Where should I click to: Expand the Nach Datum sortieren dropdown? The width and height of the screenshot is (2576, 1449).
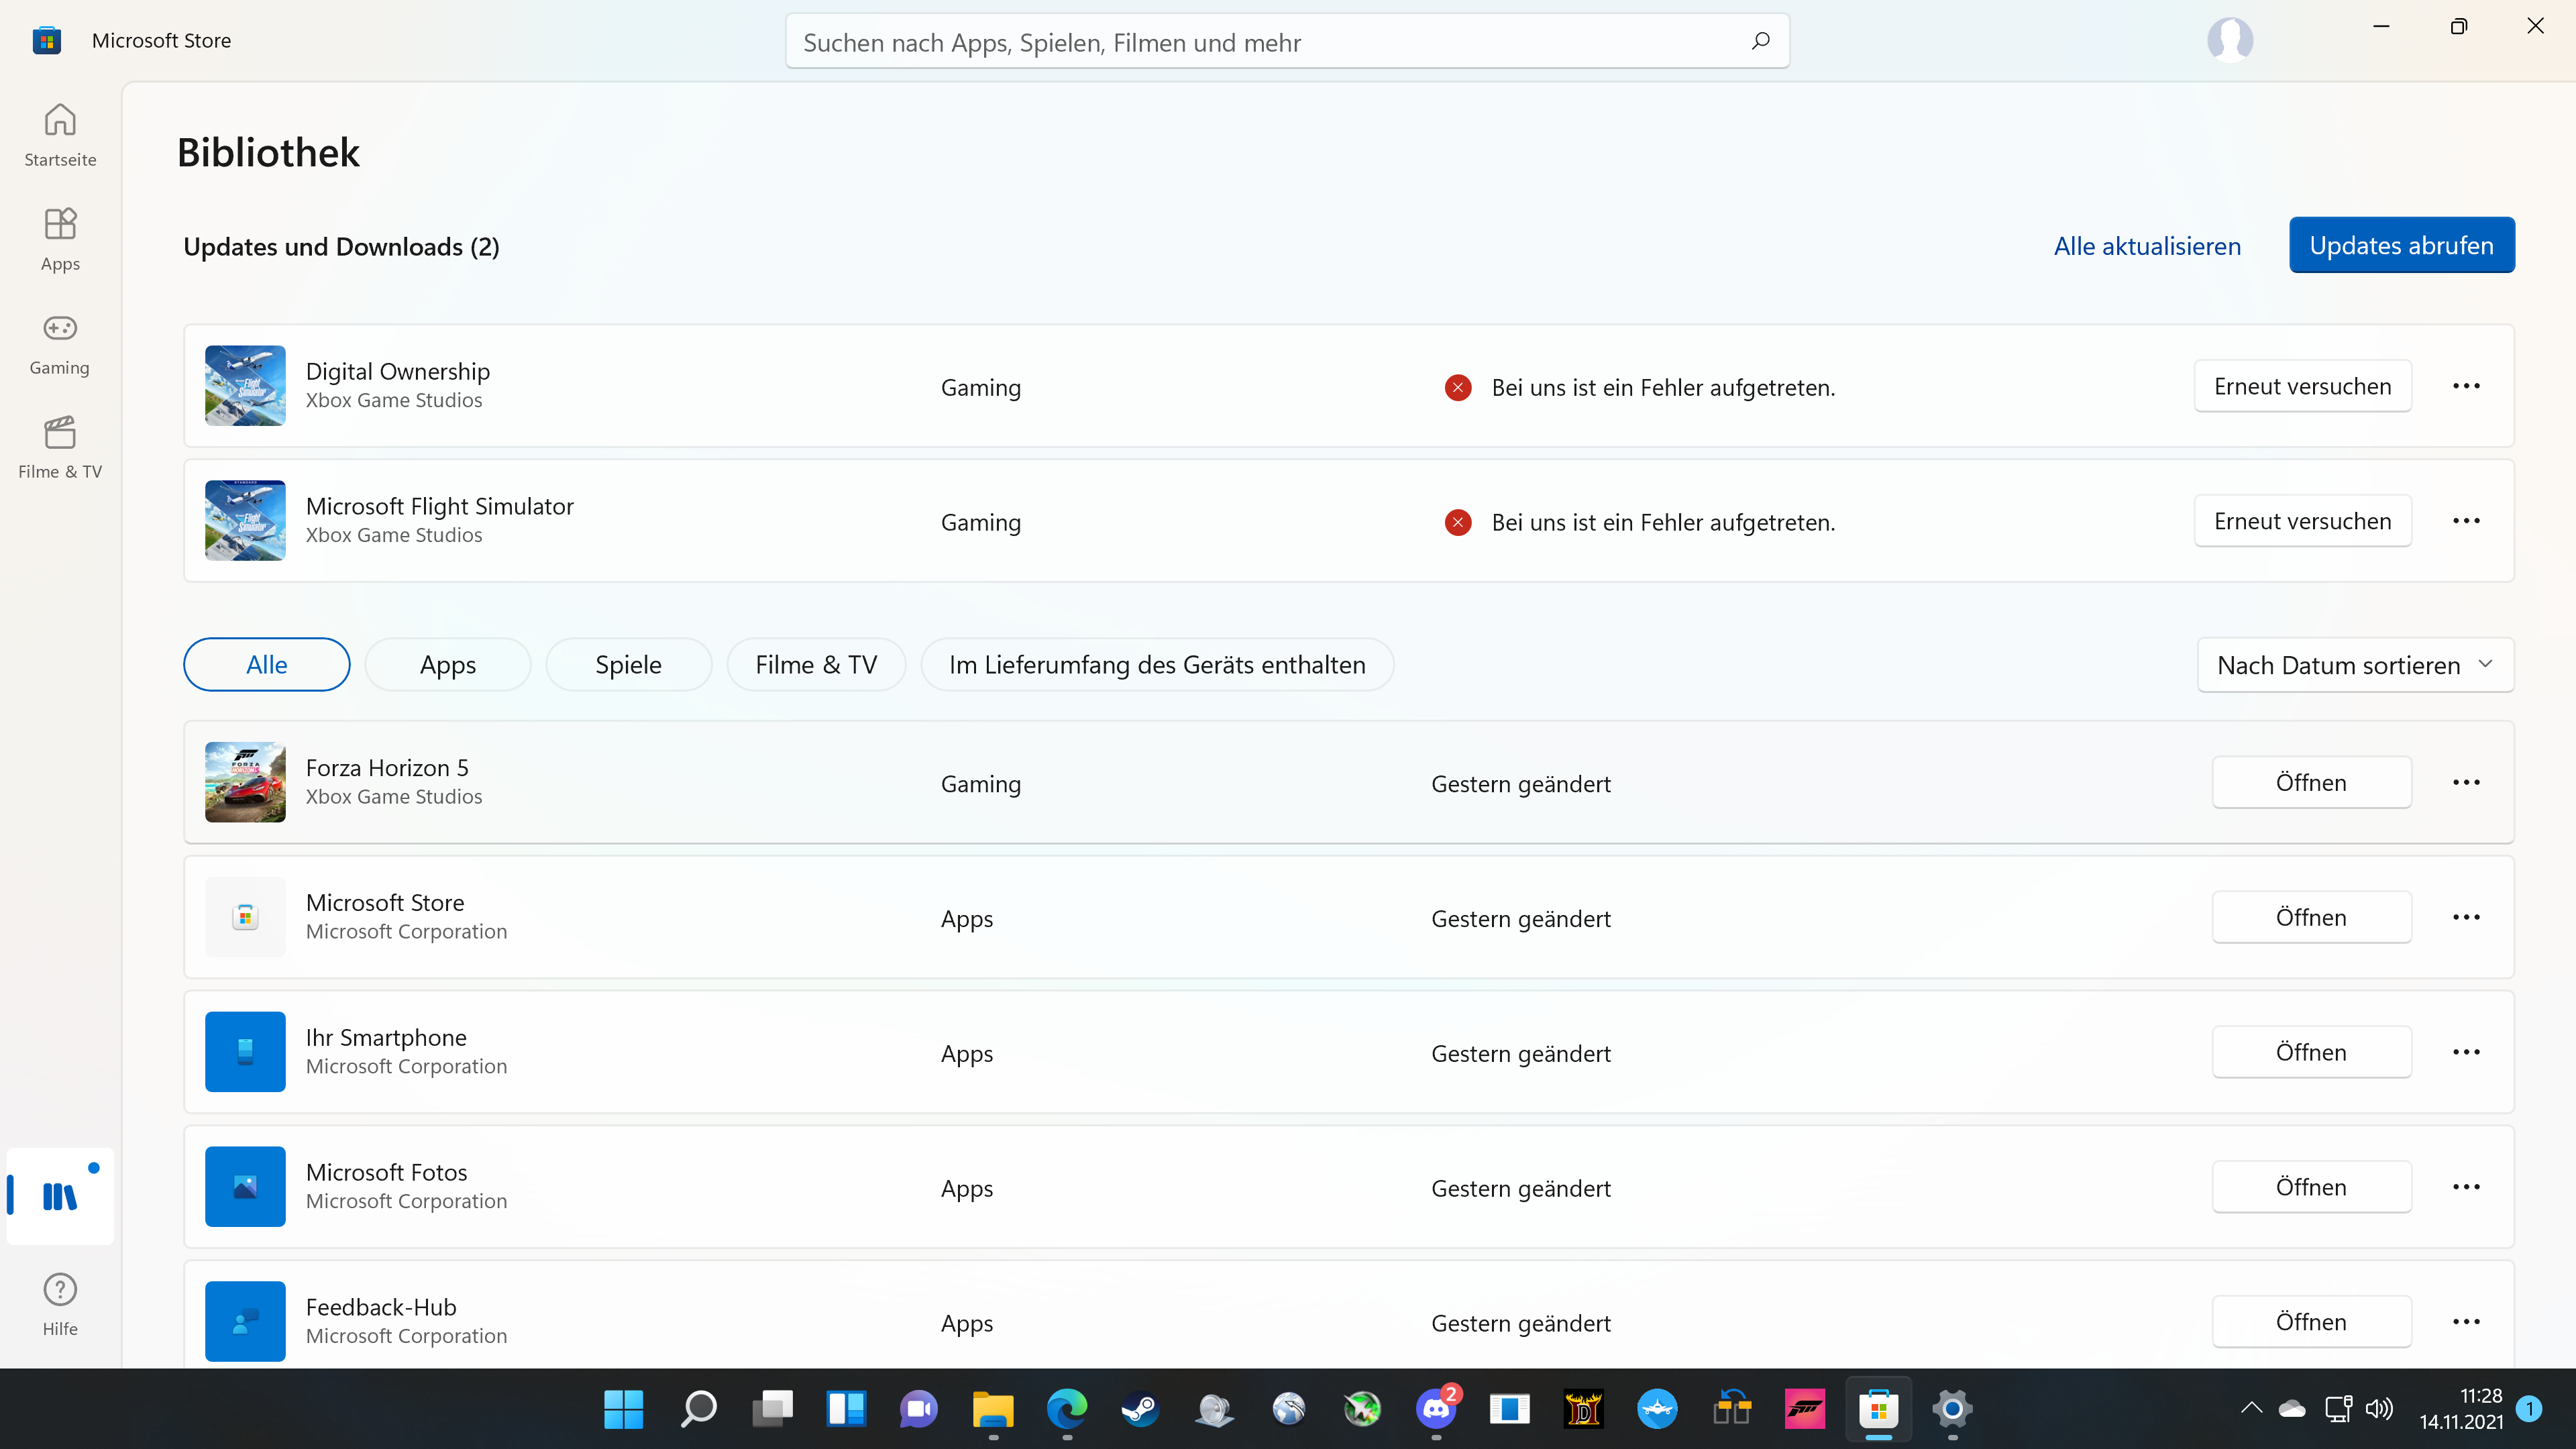tap(2355, 665)
